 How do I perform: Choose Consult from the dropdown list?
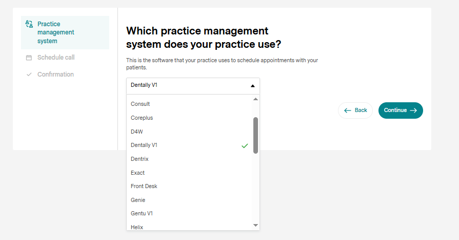pyautogui.click(x=141, y=104)
